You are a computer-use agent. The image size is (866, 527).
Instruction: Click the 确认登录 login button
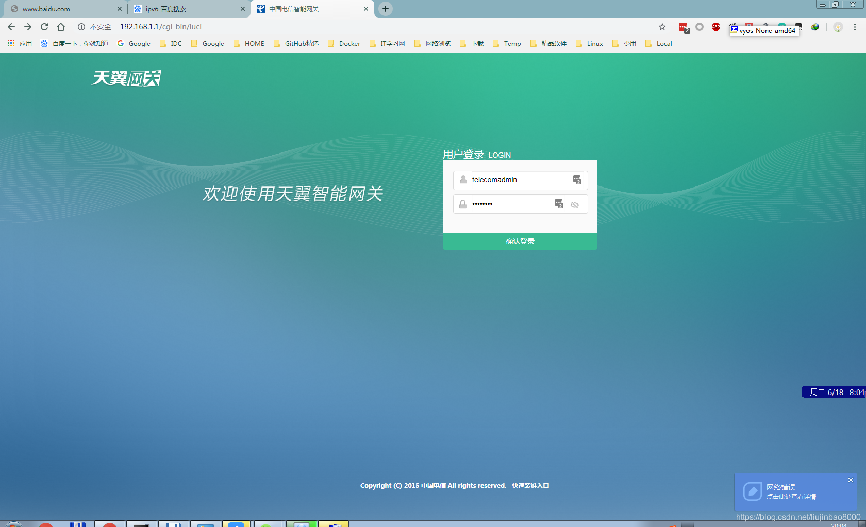(520, 241)
